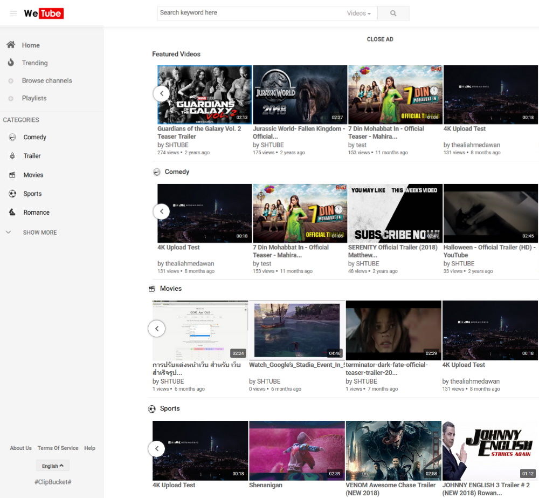The width and height of the screenshot is (539, 498).
Task: Click the Home house icon in sidebar
Action: coord(11,45)
